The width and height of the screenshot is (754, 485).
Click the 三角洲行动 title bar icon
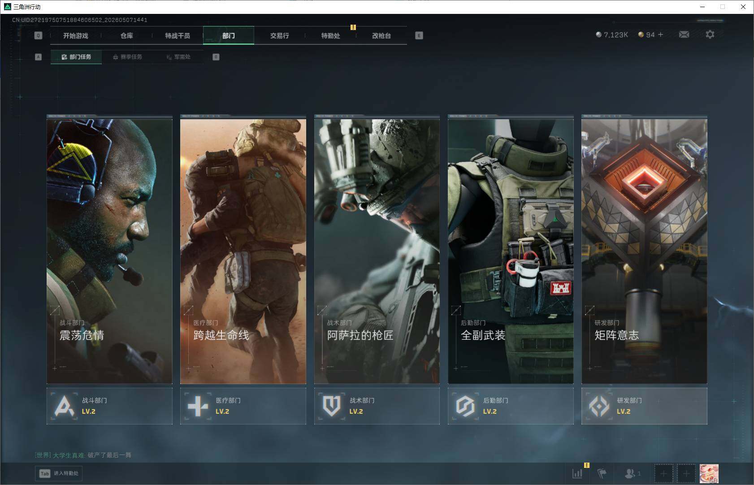tap(7, 7)
